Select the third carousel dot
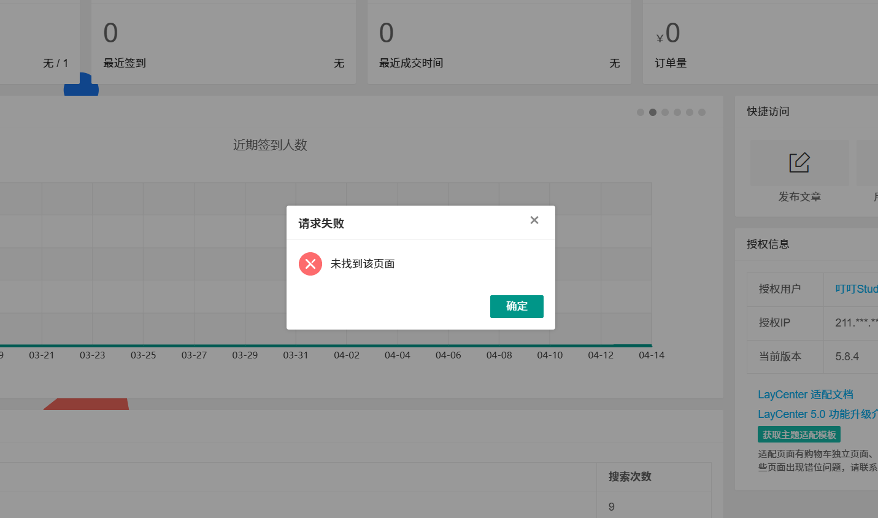The width and height of the screenshot is (878, 518). click(665, 112)
